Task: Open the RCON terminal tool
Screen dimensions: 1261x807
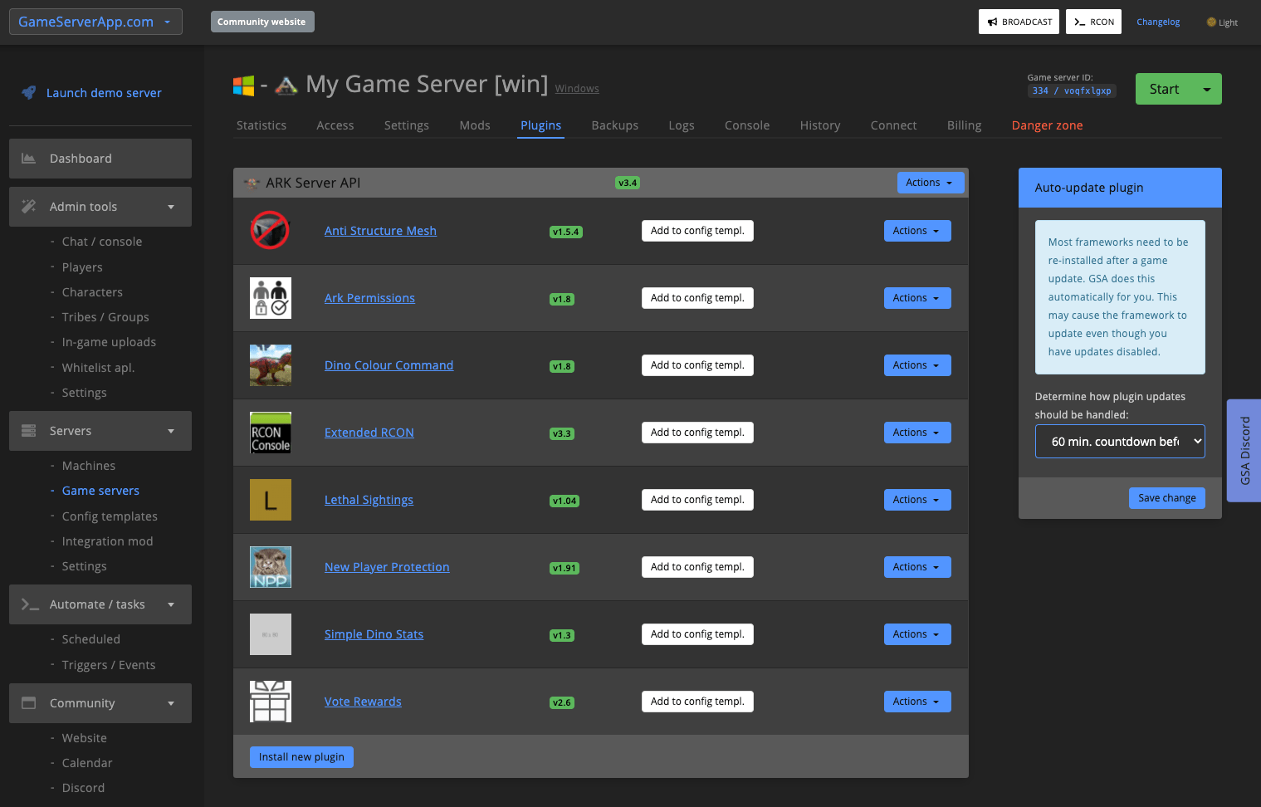Action: point(1093,22)
